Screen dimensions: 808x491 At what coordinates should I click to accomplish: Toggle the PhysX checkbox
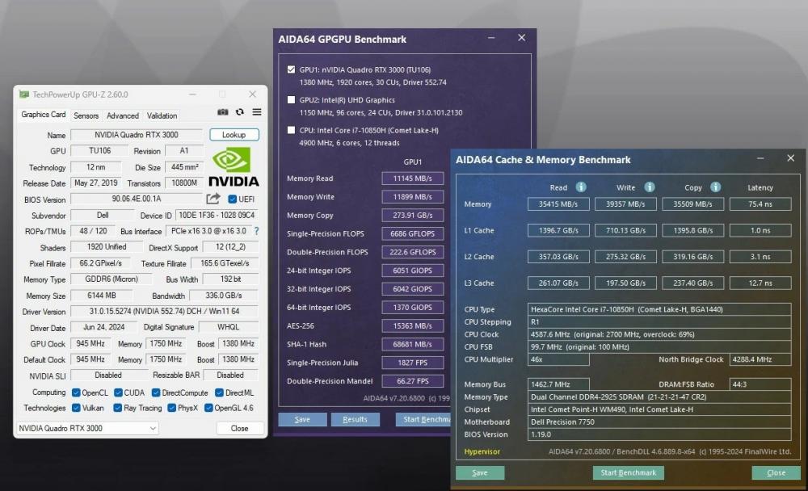click(x=171, y=408)
